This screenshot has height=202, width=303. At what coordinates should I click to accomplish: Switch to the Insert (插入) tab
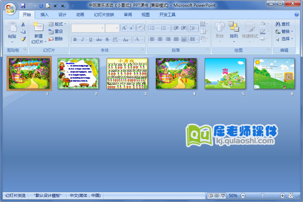(x=45, y=15)
